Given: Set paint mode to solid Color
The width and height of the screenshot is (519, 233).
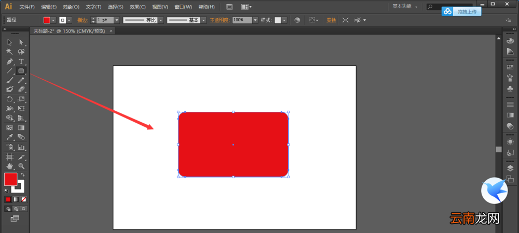Looking at the screenshot, I should pos(8,199).
